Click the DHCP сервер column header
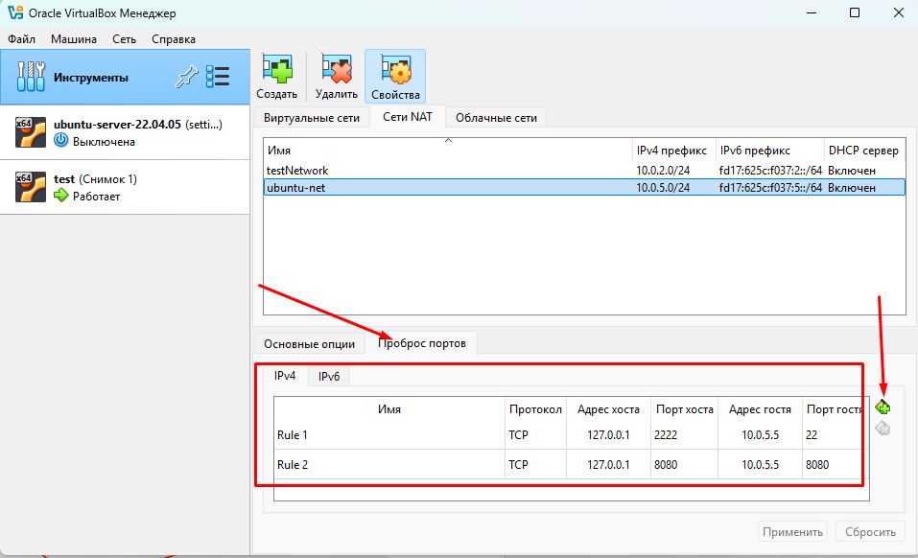The image size is (918, 558). 864,151
